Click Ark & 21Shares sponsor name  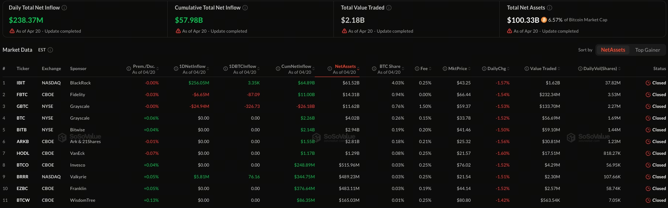(x=85, y=142)
